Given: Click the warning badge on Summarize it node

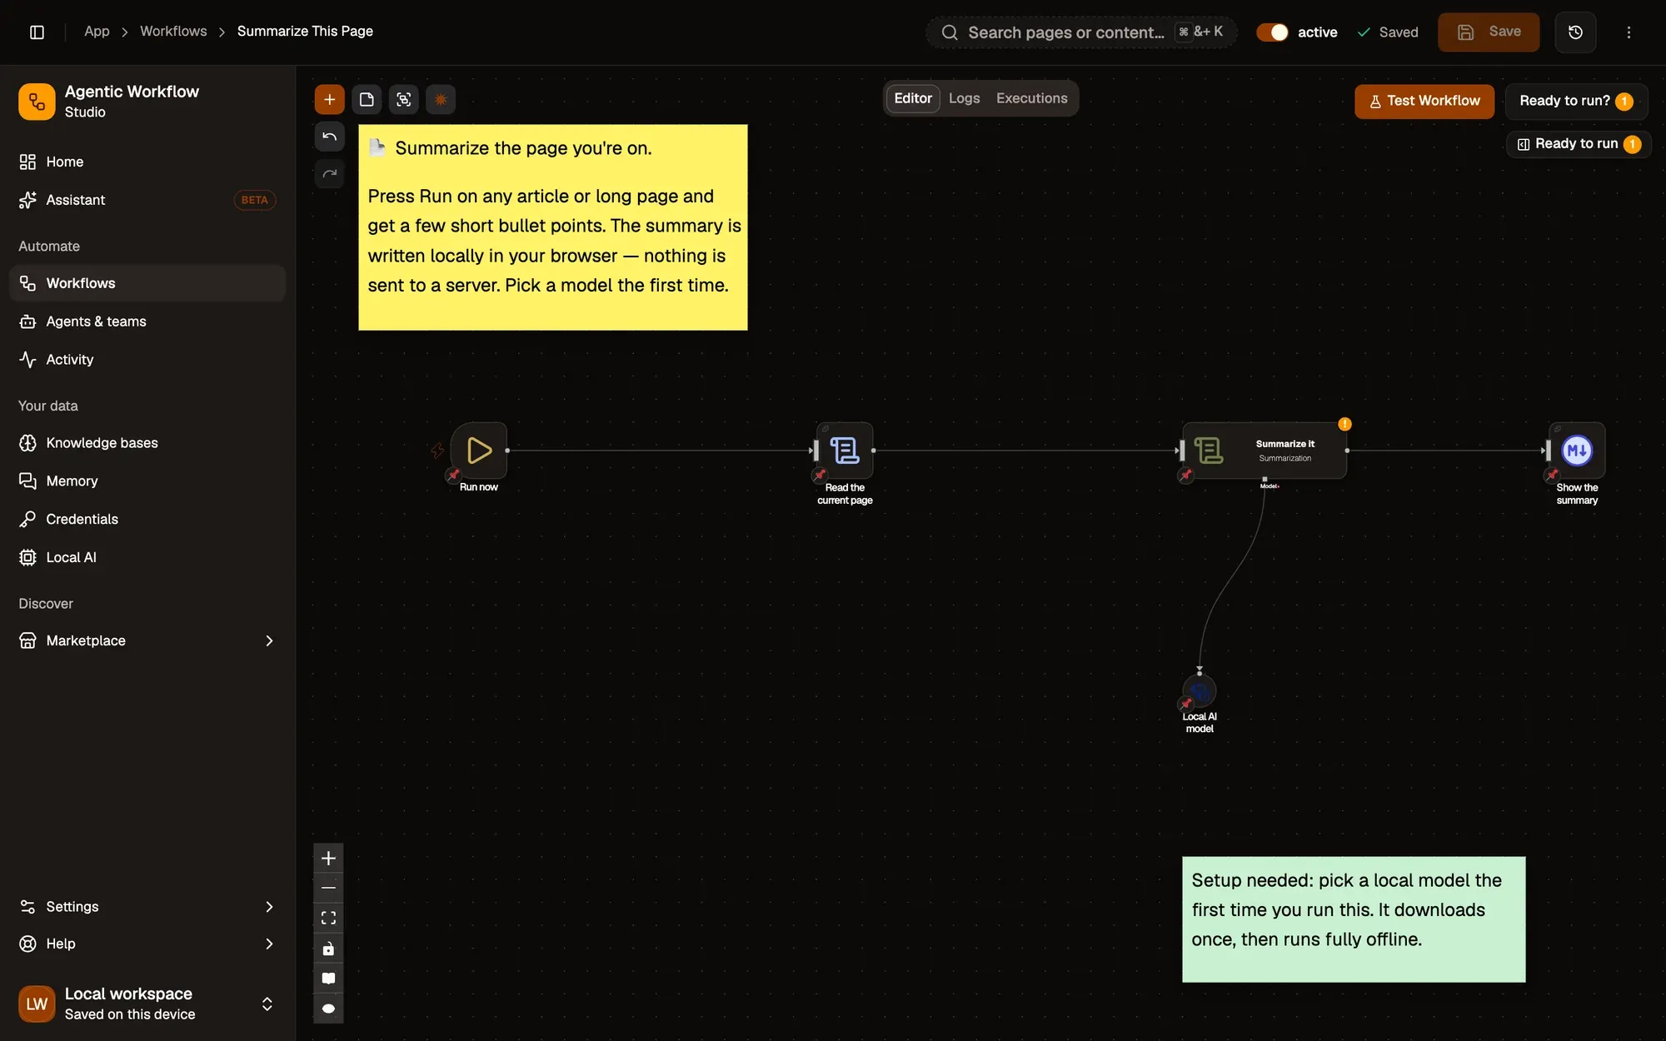Looking at the screenshot, I should [1344, 424].
